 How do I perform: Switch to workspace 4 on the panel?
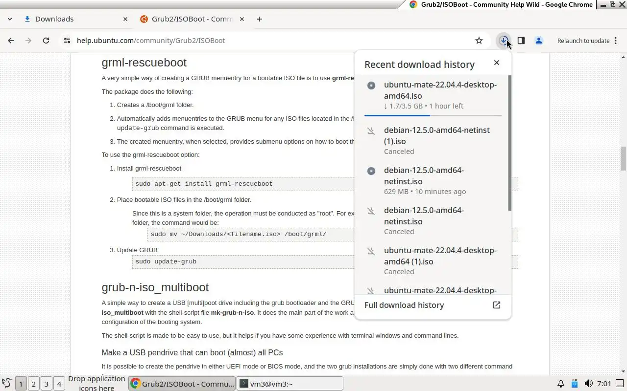pos(59,384)
